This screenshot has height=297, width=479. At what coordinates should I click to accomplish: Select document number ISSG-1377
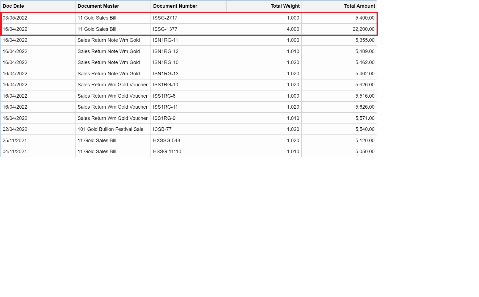point(165,29)
